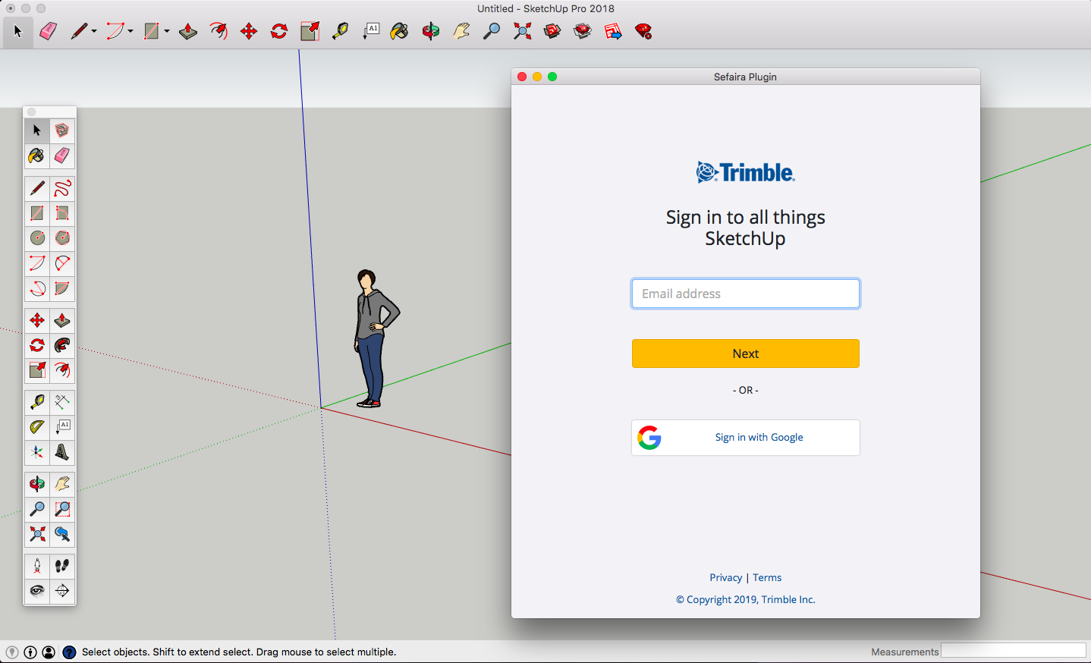Screen dimensions: 1091x663
Task: Click Zoom Extents in top toolbar
Action: 522,31
